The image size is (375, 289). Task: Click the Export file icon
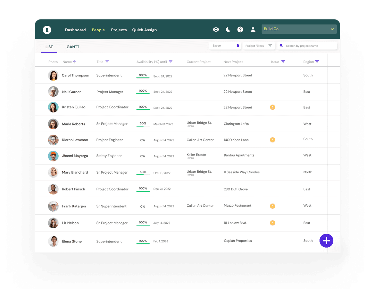point(238,46)
